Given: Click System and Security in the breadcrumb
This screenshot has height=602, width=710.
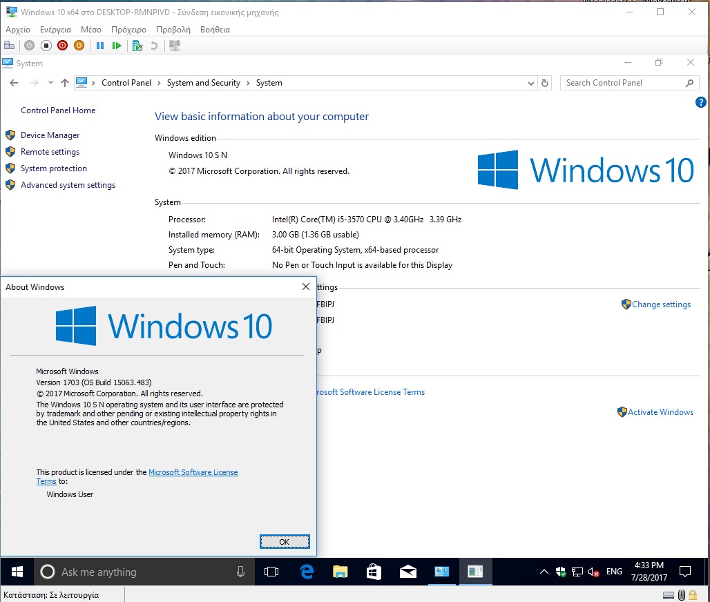Looking at the screenshot, I should click(203, 83).
